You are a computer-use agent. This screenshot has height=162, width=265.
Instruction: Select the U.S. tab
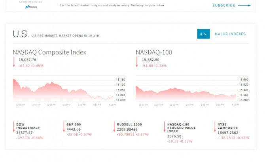click(x=203, y=34)
